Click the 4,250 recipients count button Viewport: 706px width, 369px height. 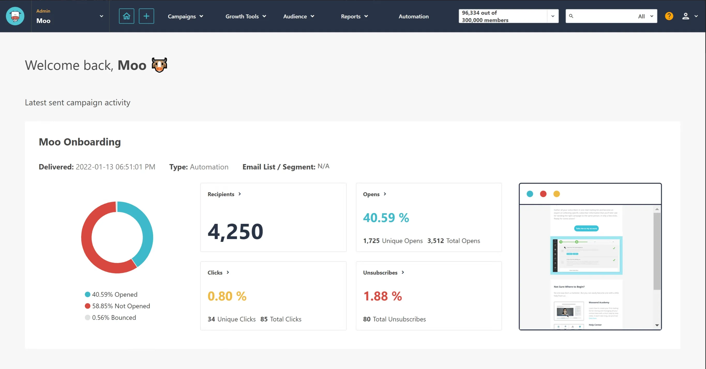pos(235,230)
